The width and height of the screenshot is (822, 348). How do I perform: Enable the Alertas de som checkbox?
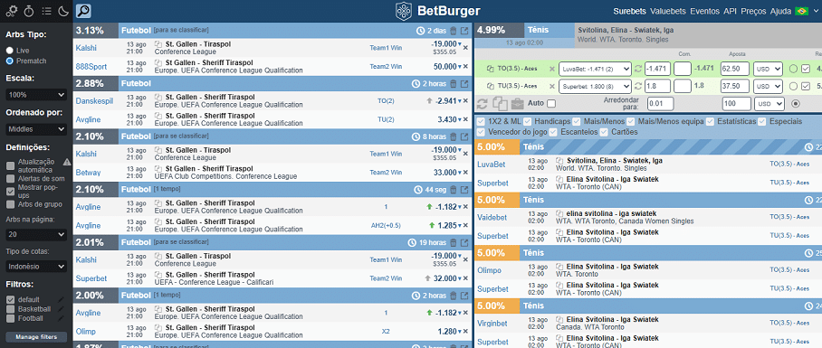click(11, 178)
